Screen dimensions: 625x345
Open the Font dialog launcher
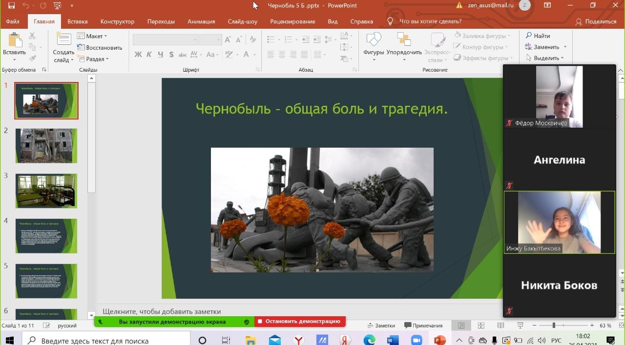pyautogui.click(x=258, y=70)
